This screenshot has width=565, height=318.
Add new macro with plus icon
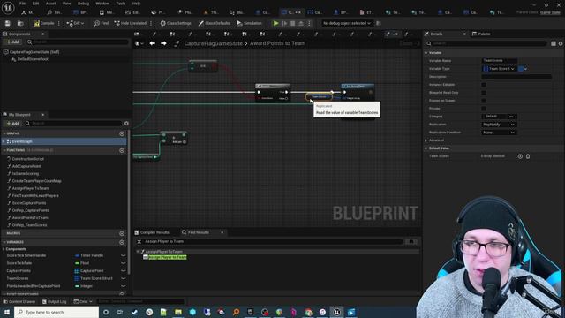[x=122, y=233]
